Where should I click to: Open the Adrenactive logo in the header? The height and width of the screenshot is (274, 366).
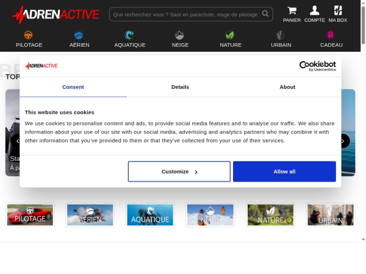[56, 15]
